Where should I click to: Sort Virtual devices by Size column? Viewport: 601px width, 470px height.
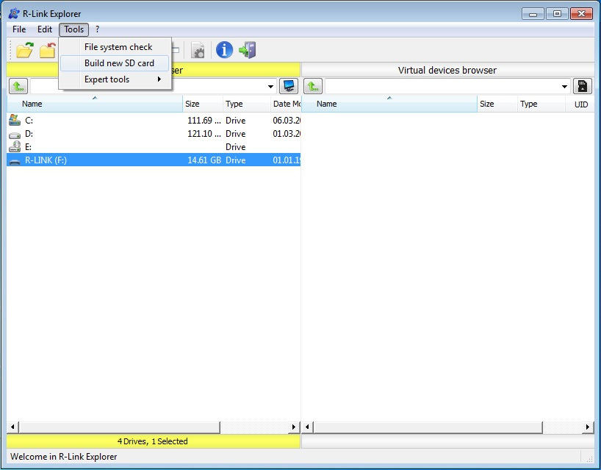(x=497, y=104)
